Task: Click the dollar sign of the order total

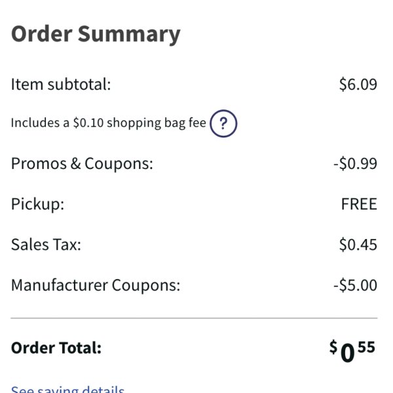Action: pyautogui.click(x=333, y=347)
